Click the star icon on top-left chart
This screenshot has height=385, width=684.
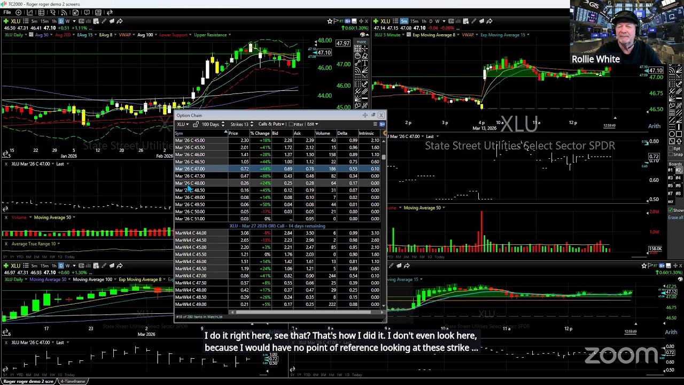[x=330, y=21]
